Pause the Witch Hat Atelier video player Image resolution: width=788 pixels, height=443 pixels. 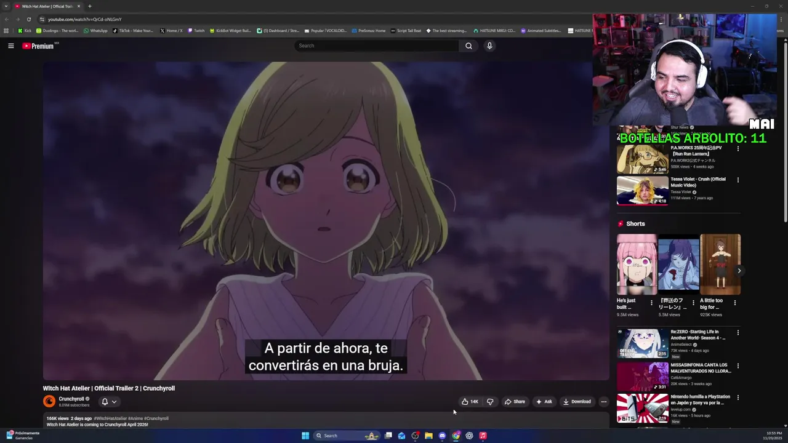(x=326, y=220)
